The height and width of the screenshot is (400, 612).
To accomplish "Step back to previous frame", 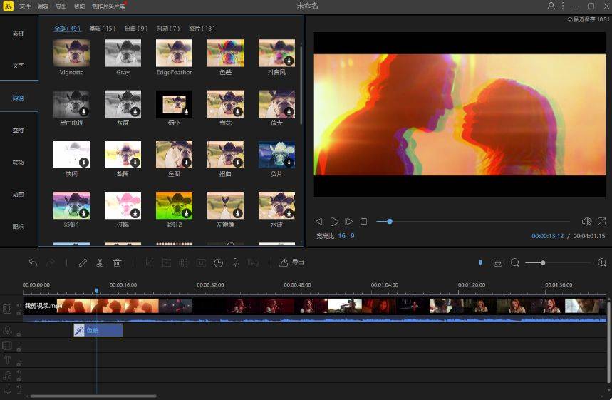I will coord(320,222).
